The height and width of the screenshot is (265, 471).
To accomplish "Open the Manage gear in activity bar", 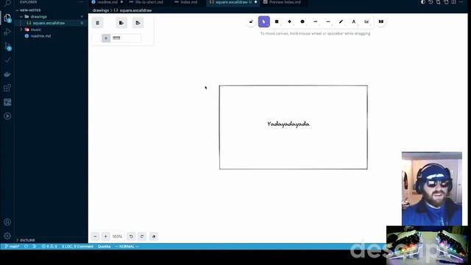I will [x=7, y=236].
